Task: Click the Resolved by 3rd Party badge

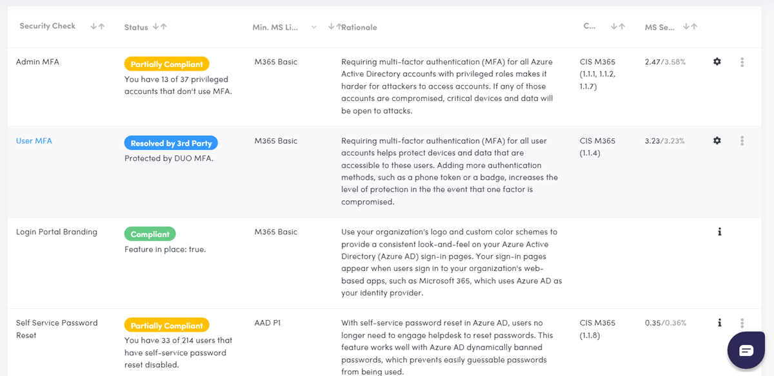Action: click(x=171, y=143)
